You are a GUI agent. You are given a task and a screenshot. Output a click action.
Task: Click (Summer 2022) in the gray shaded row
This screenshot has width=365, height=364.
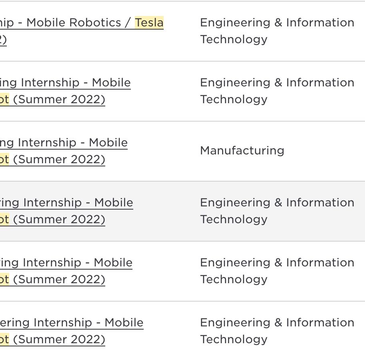[59, 220]
